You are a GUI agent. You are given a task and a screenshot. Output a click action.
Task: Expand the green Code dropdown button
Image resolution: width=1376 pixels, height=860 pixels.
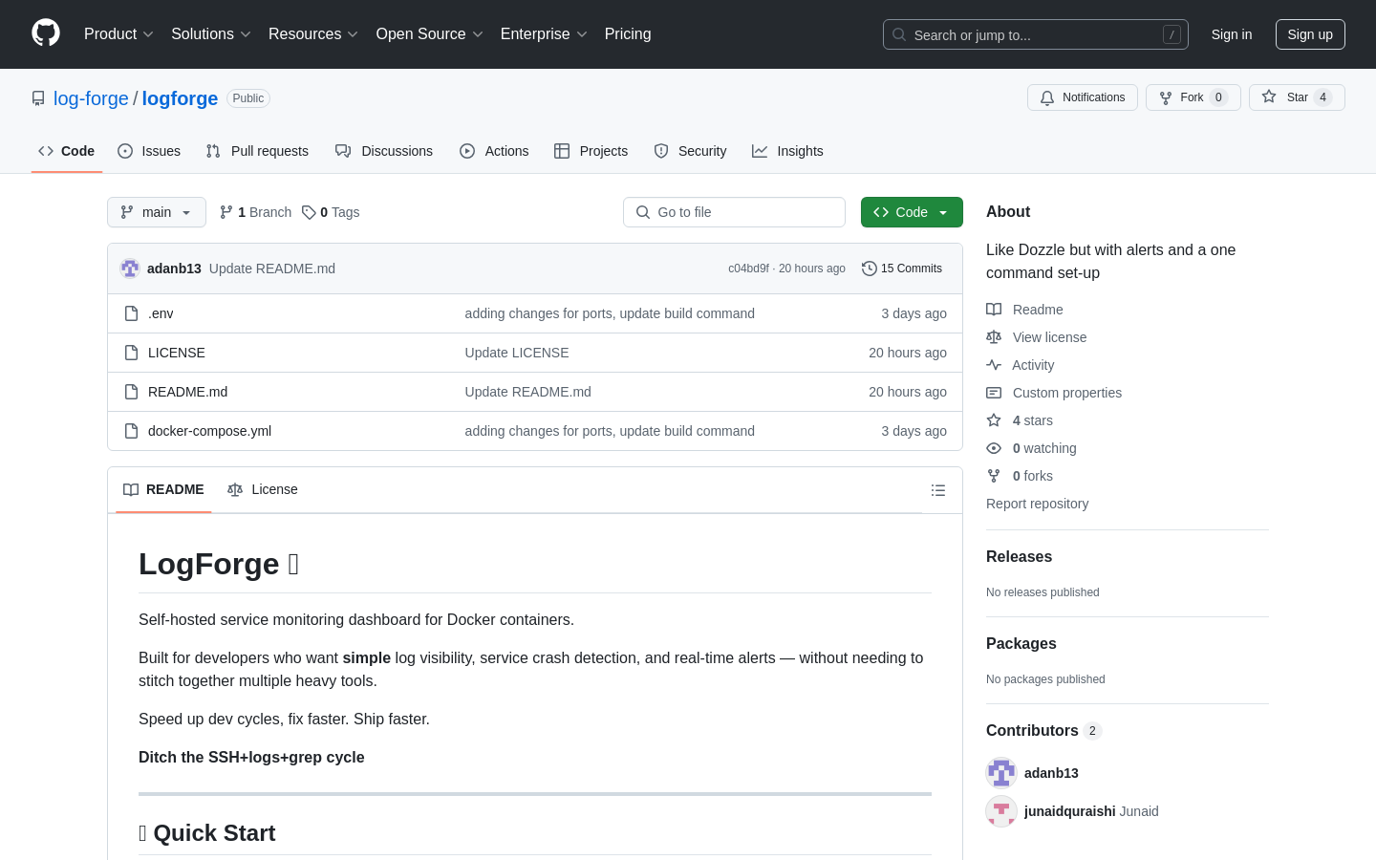pos(912,212)
